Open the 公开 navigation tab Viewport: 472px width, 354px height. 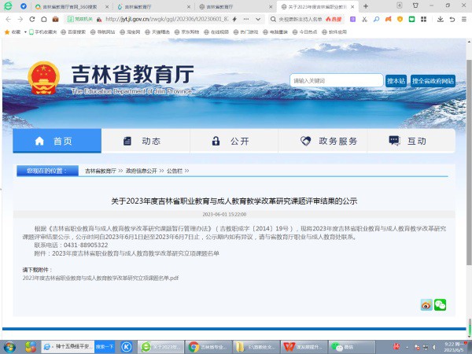coord(230,141)
